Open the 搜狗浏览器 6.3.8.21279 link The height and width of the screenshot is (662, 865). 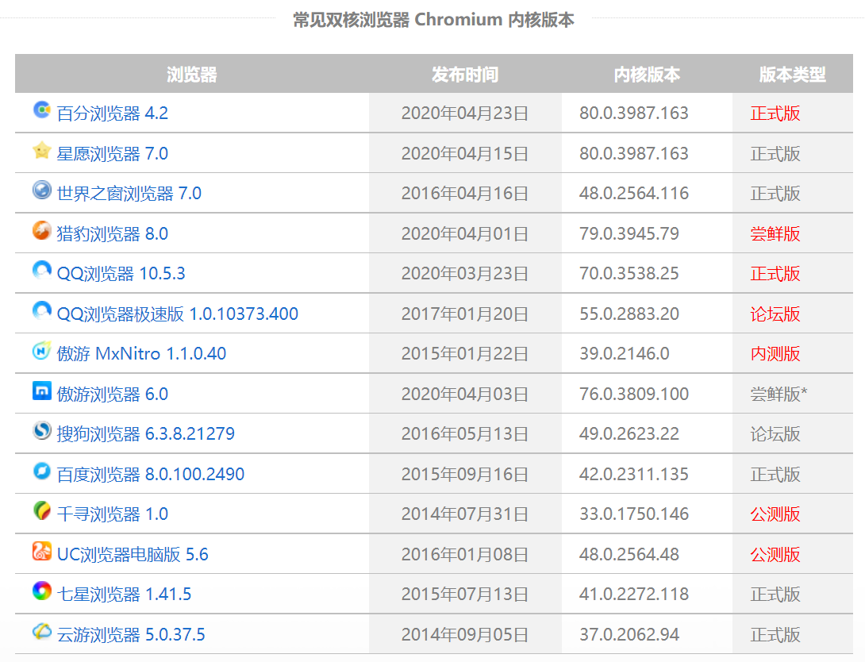(x=146, y=434)
